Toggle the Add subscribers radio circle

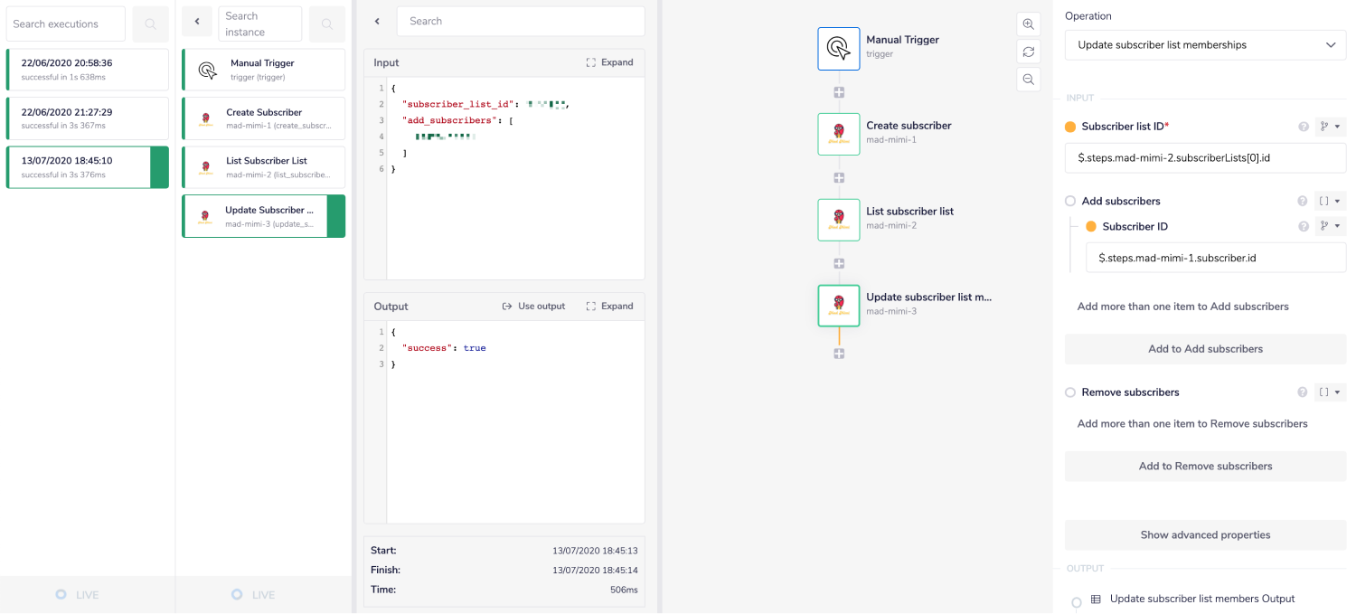click(1070, 202)
